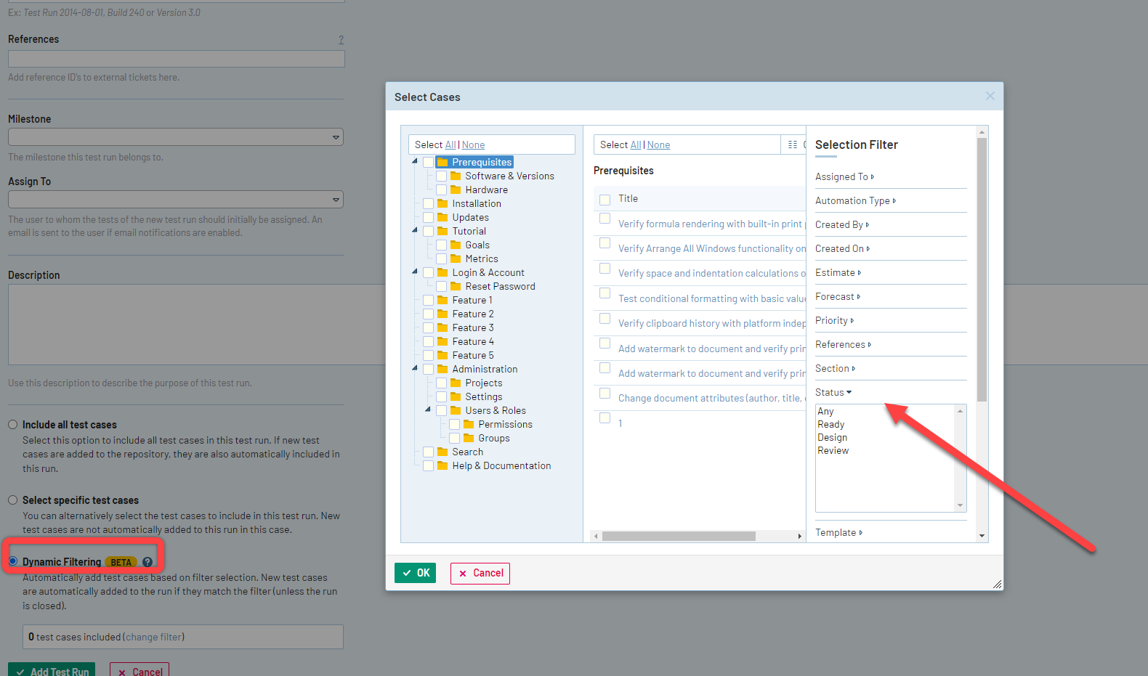Toggle the Title header select-all checkbox

coord(605,199)
